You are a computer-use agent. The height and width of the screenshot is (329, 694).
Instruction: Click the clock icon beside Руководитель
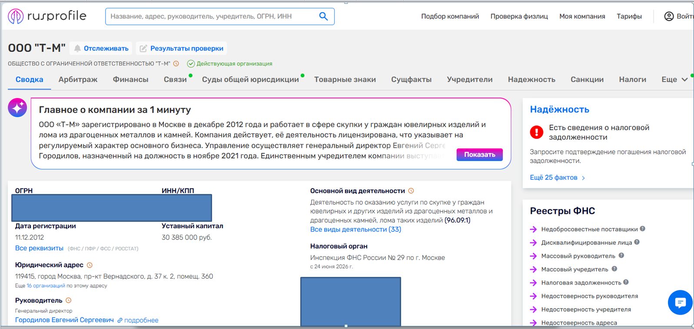click(68, 300)
